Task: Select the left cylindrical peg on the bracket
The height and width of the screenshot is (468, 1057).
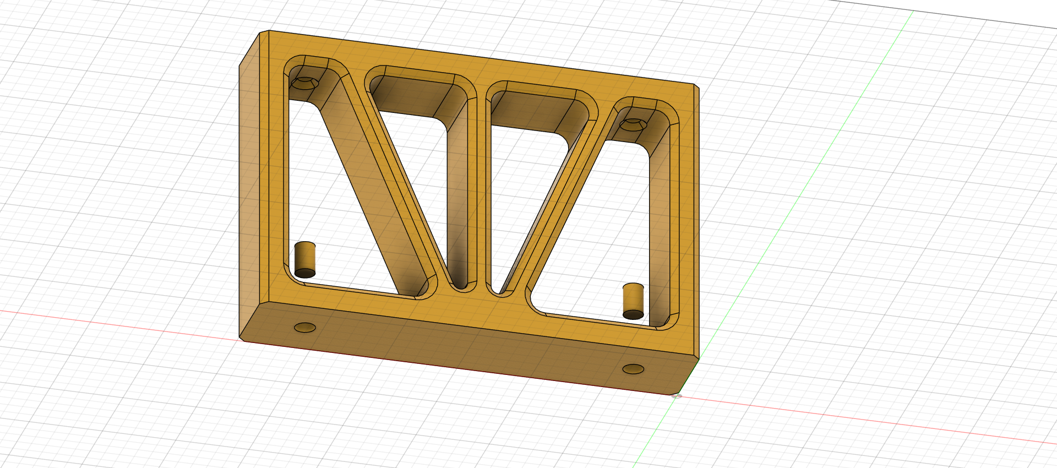Action: click(x=305, y=259)
